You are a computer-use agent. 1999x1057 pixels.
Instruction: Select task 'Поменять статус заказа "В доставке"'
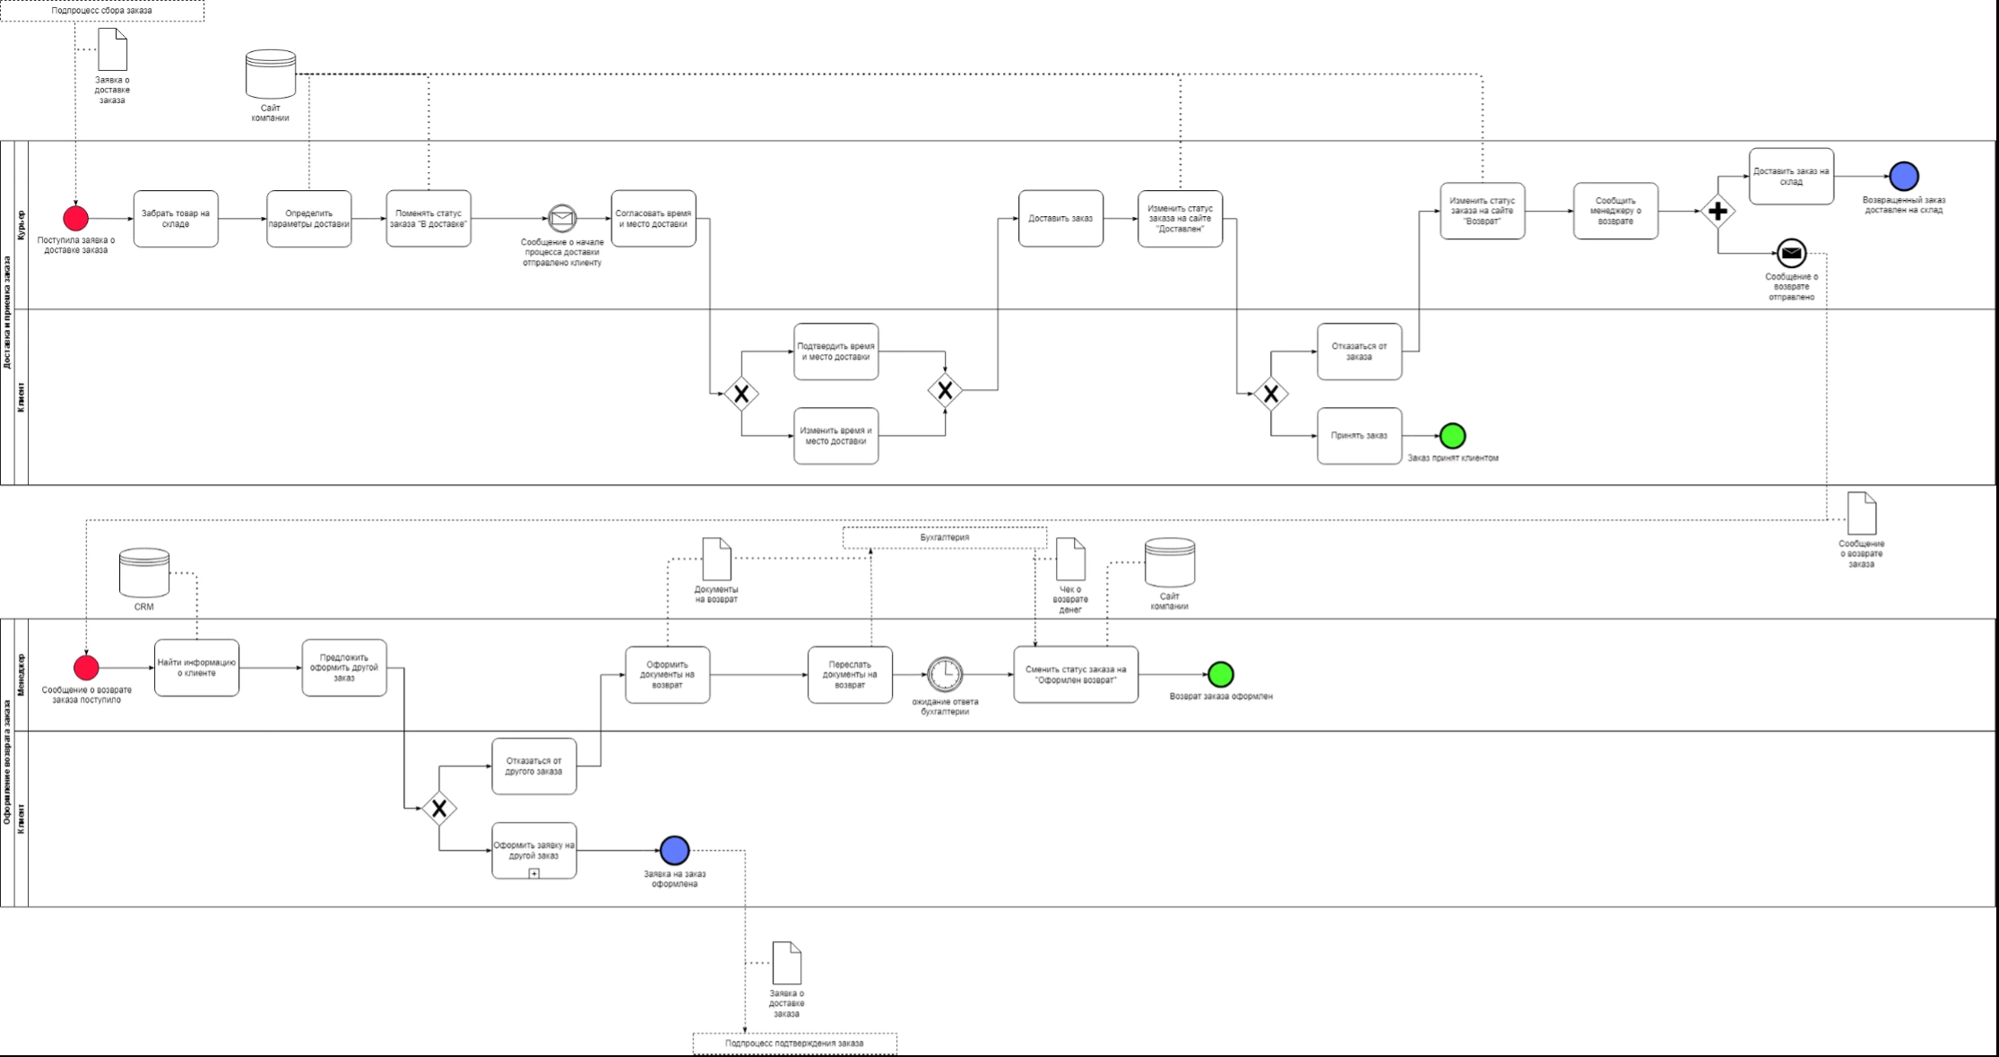428,219
